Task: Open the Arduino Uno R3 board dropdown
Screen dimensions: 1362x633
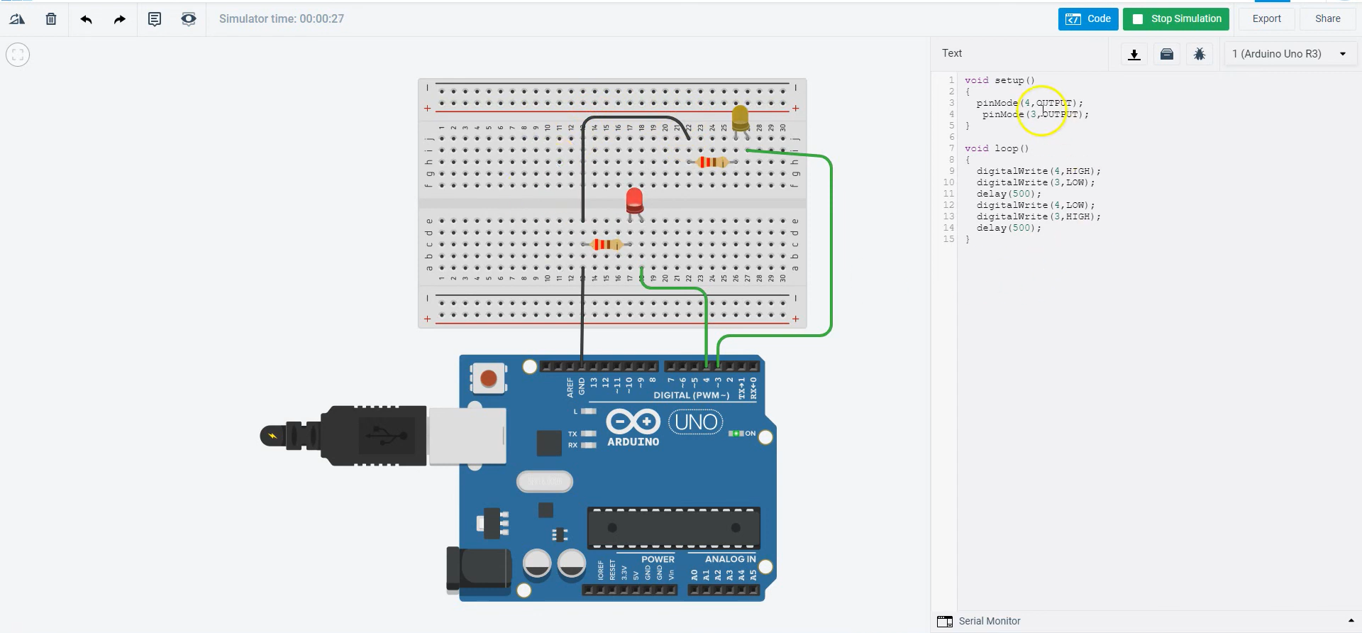Action: coord(1290,54)
